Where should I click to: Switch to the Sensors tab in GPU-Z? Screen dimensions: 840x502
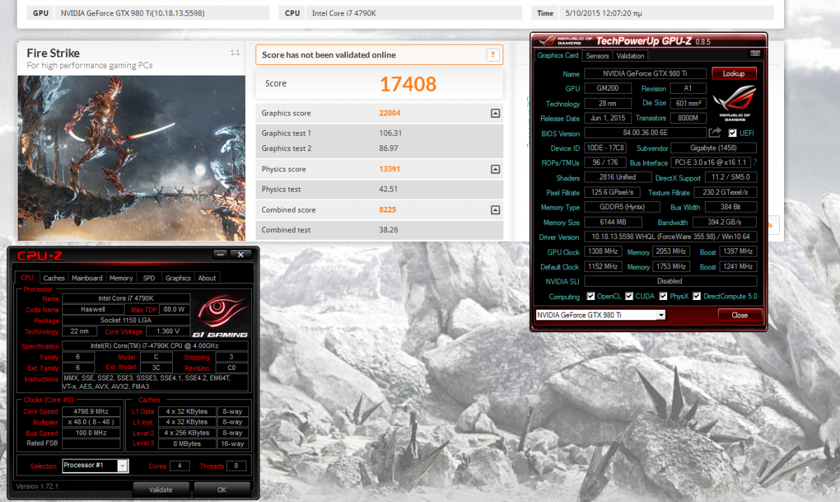[x=597, y=56]
